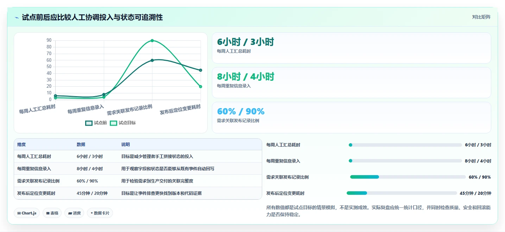Select the 表格 chip
This screenshot has width=505, height=232.
52,213
